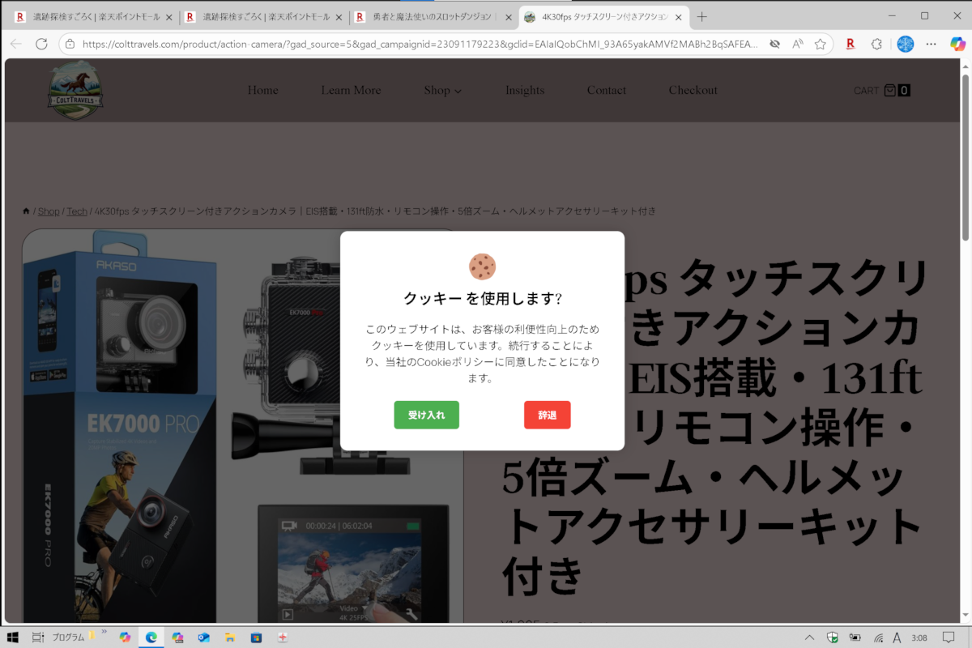Image resolution: width=972 pixels, height=648 pixels.
Task: Open browser Settings and more menu
Action: click(931, 44)
